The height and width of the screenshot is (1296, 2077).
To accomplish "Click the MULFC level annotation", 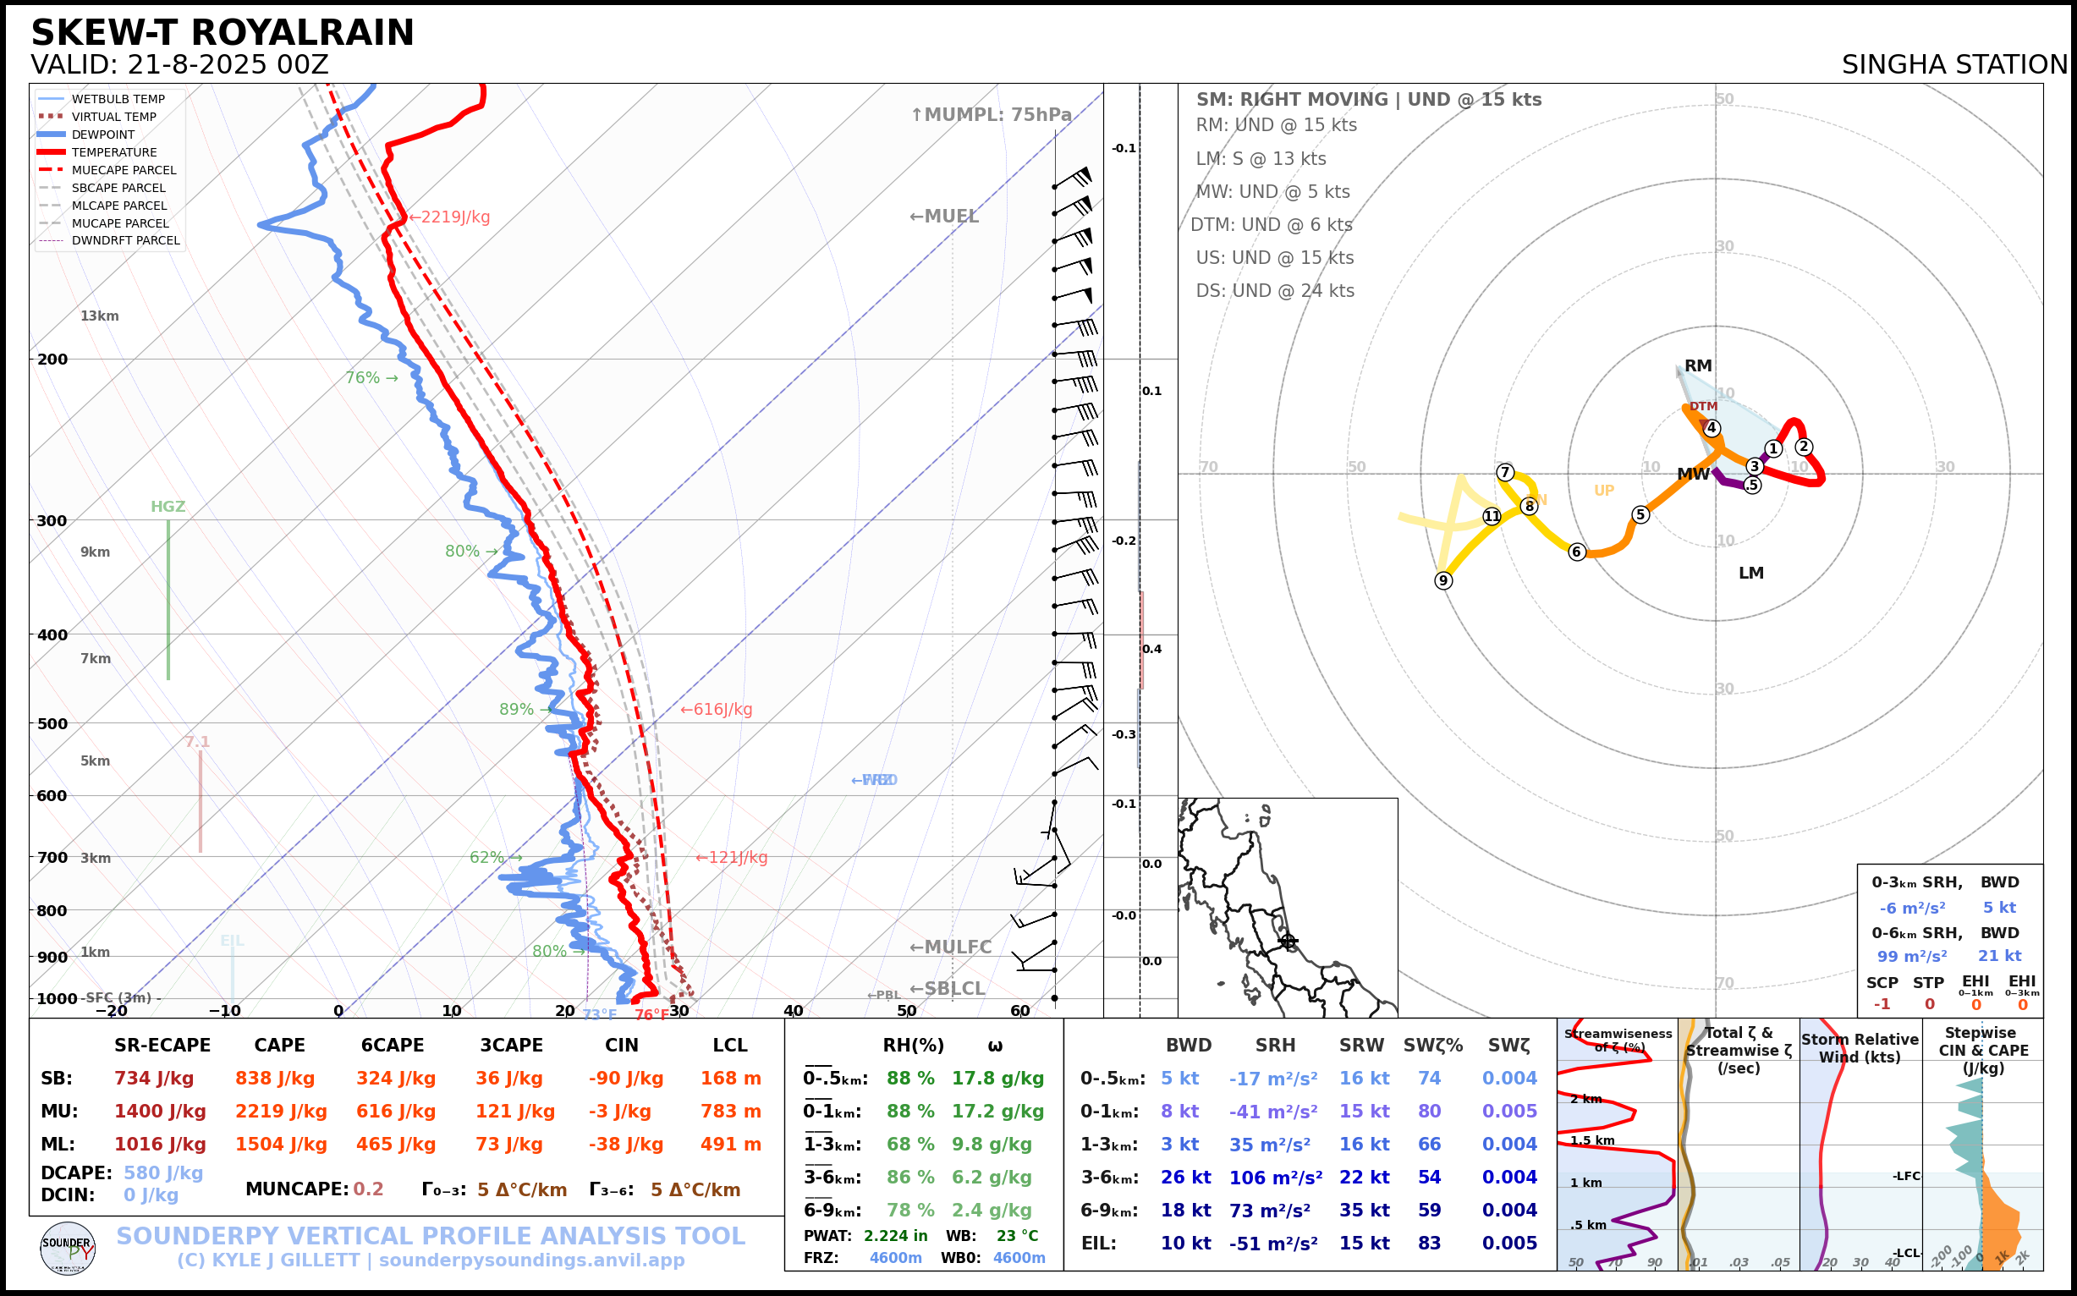I will tap(950, 947).
